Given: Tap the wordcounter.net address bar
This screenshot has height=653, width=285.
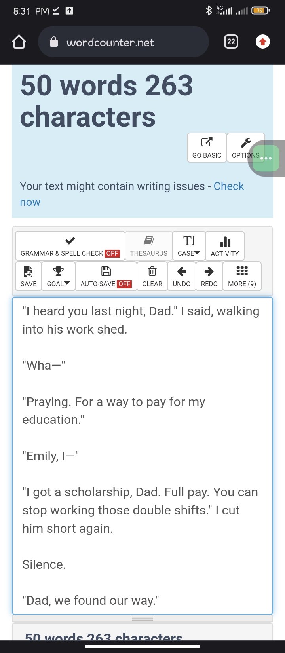Looking at the screenshot, I should click(123, 42).
